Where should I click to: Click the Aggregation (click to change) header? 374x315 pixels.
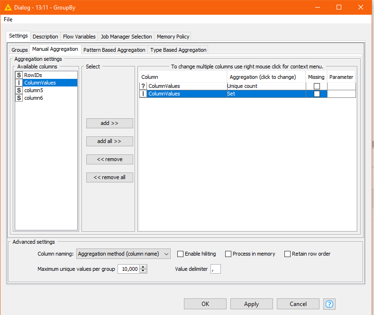pos(266,77)
